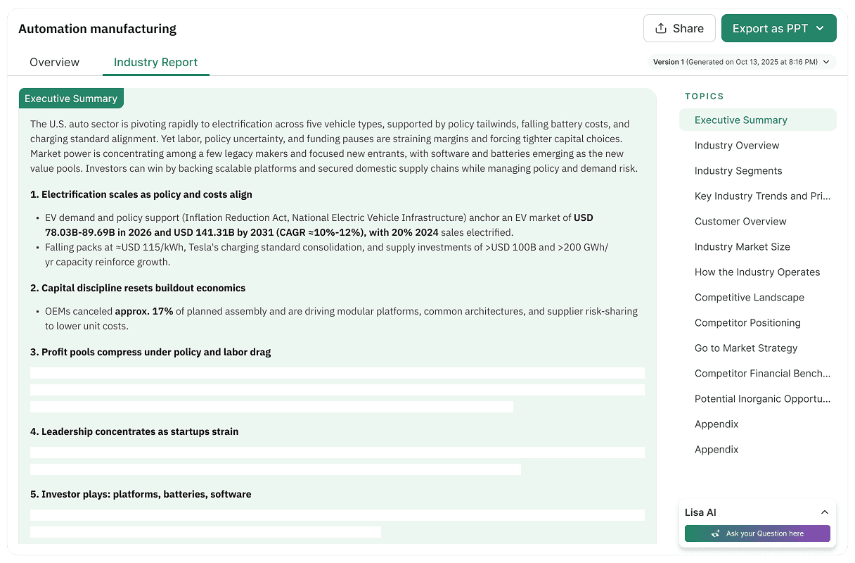Image resolution: width=855 pixels, height=563 pixels.
Task: Switch to the Overview tab
Action: (x=54, y=62)
